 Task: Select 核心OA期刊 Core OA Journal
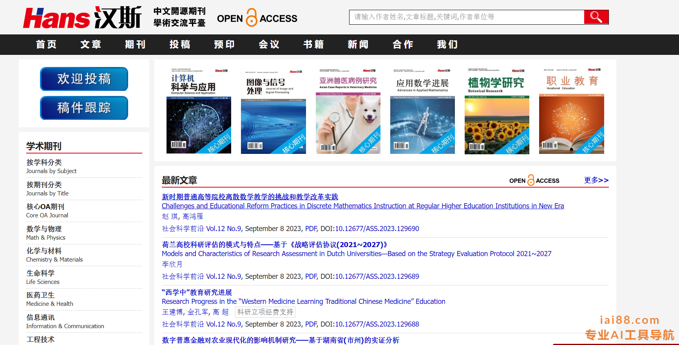(47, 211)
